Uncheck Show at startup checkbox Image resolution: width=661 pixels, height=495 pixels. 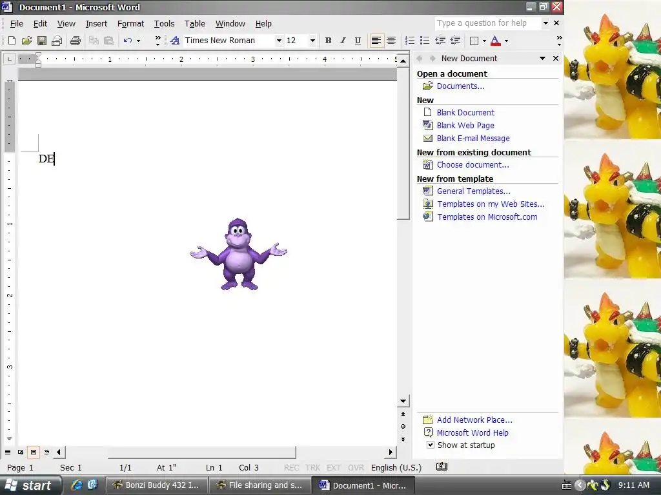[431, 445]
